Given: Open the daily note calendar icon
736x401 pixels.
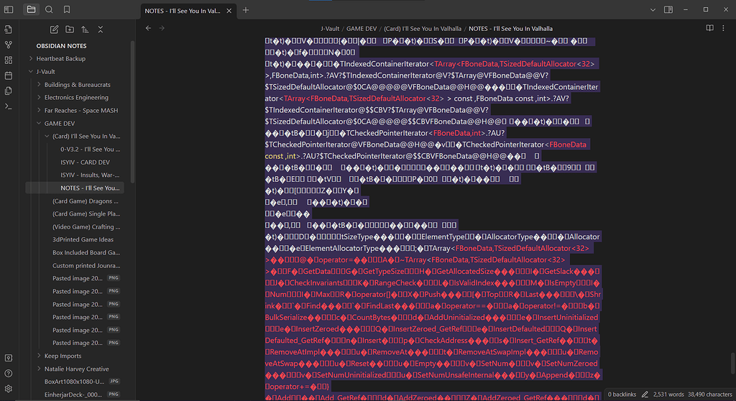Looking at the screenshot, I should coord(9,75).
